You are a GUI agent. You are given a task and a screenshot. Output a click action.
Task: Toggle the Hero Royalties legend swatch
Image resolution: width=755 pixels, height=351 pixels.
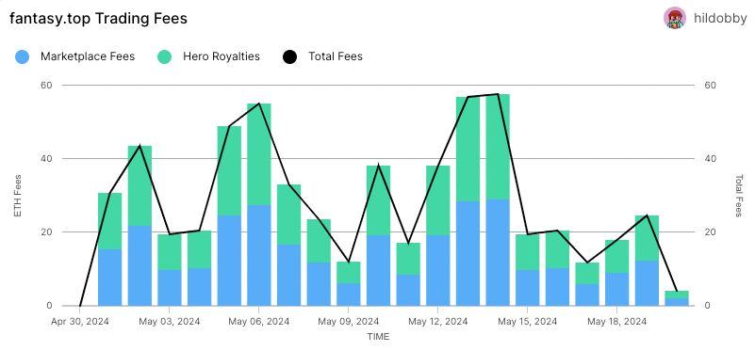tap(164, 56)
